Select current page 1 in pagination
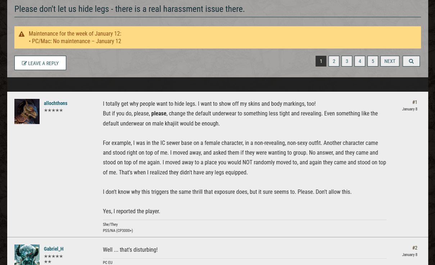Screen dimensions: 435x265 [321, 61]
